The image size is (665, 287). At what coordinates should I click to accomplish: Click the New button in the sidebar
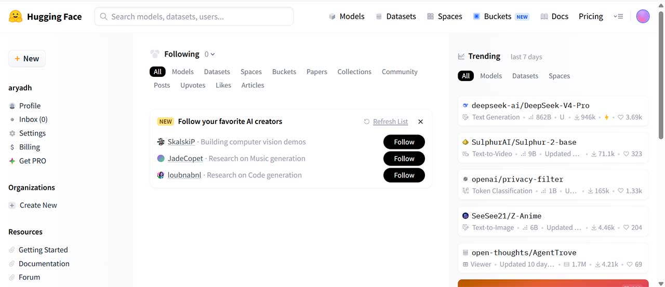coord(27,59)
